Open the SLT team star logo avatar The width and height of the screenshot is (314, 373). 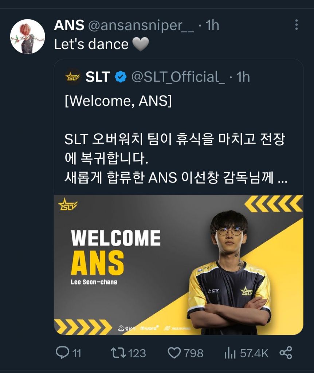tap(73, 77)
